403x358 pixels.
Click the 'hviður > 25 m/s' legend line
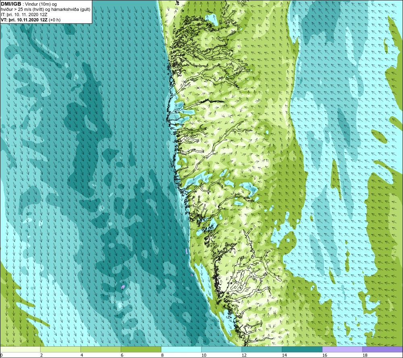46,9
